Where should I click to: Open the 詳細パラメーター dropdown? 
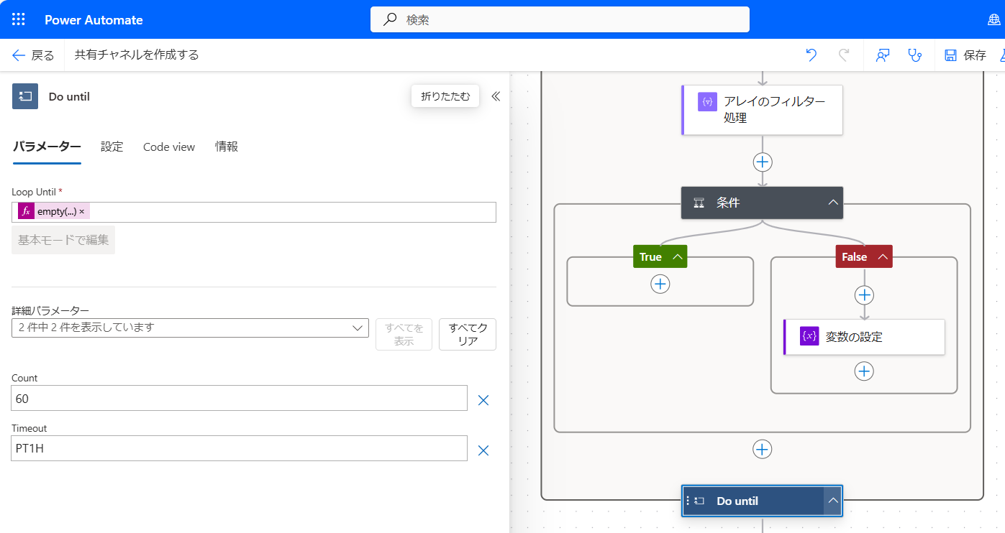[x=190, y=328]
